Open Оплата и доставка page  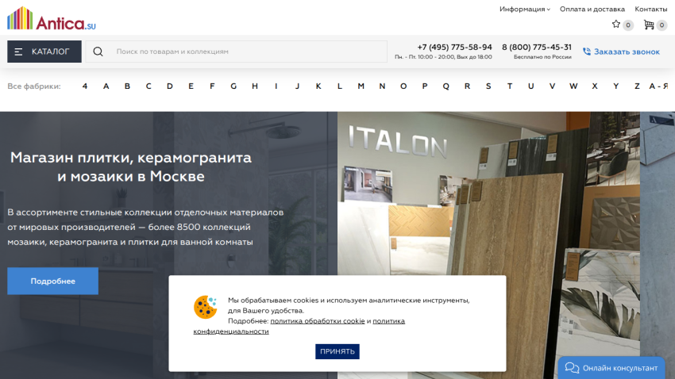coord(592,9)
